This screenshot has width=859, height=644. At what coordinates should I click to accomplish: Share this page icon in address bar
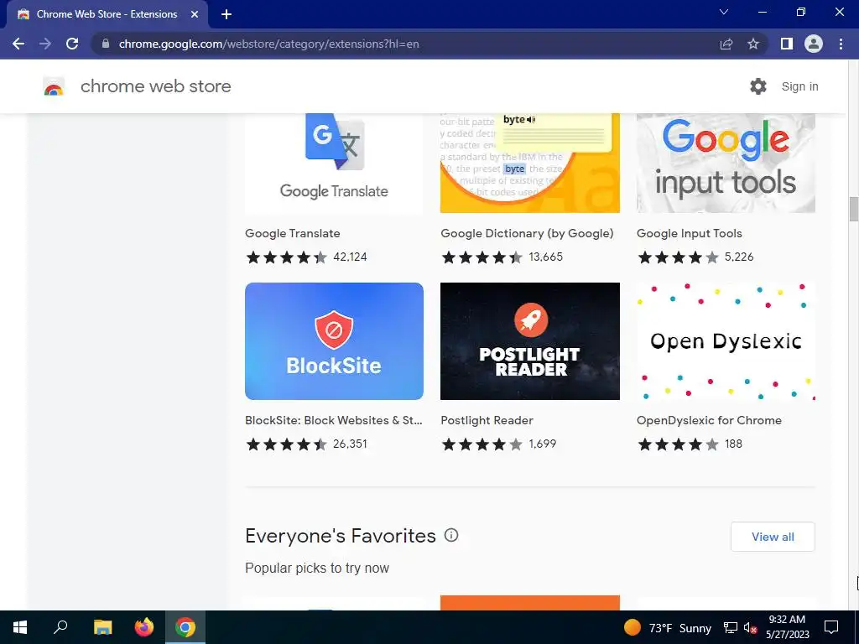pyautogui.click(x=726, y=44)
